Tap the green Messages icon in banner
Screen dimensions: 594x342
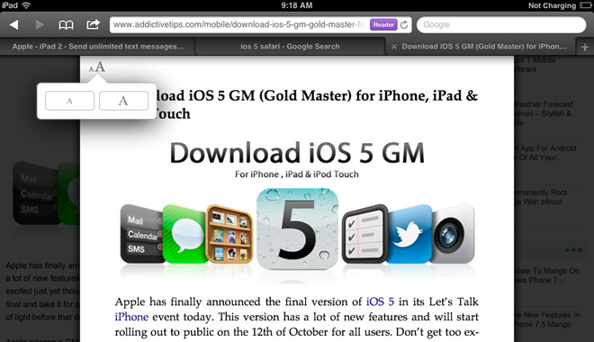[x=185, y=234]
